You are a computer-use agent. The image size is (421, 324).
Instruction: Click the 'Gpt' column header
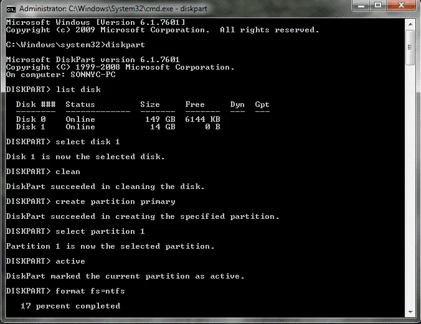point(262,104)
